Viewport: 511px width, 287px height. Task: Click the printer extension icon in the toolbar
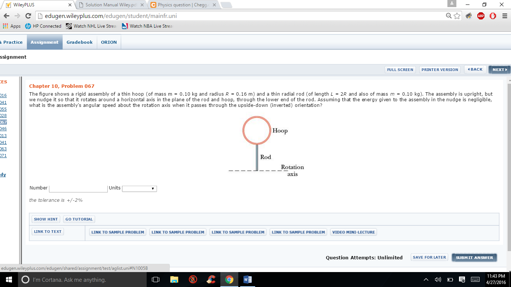click(x=468, y=16)
